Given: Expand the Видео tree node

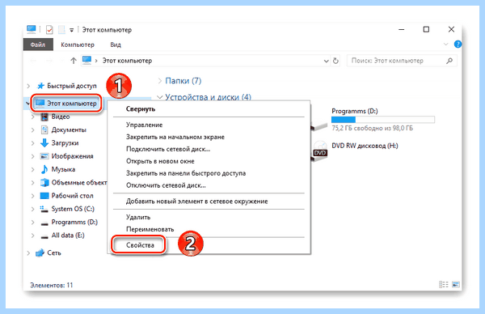Looking at the screenshot, I should (x=33, y=117).
